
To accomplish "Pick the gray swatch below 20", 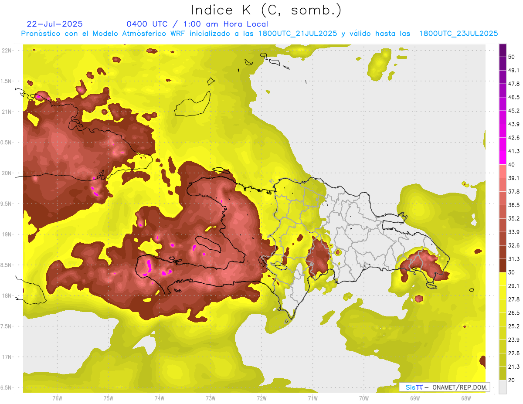I will (x=503, y=387).
